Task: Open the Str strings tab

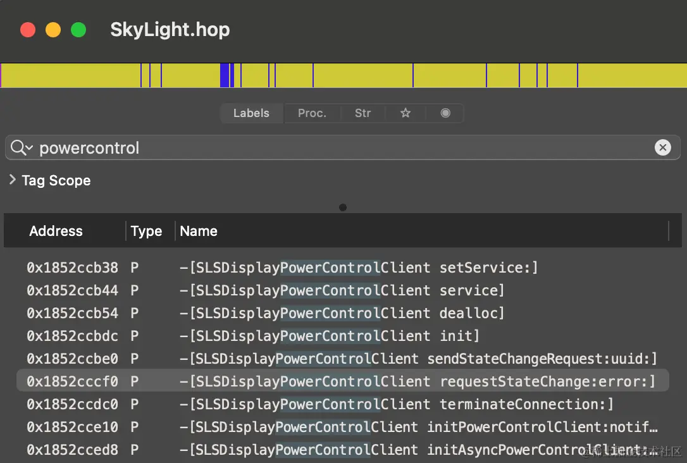Action: (362, 113)
